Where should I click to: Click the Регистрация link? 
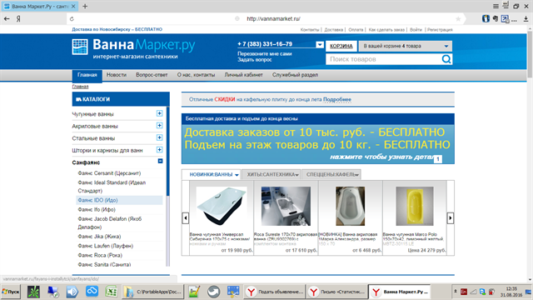pyautogui.click(x=440, y=30)
